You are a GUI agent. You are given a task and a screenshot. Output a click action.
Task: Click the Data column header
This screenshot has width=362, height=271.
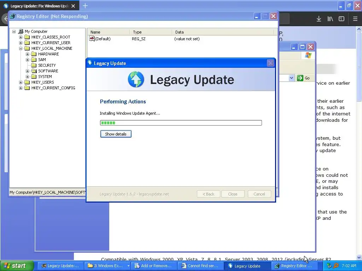223,32
